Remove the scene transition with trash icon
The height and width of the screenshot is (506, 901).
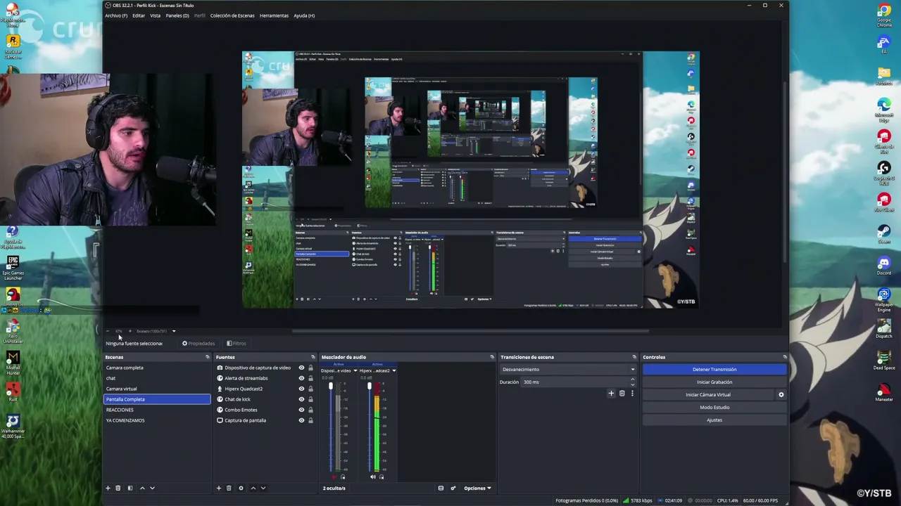coord(622,394)
